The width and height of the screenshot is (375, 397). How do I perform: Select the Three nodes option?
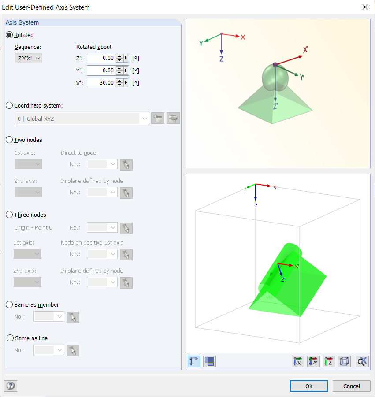(x=9, y=215)
